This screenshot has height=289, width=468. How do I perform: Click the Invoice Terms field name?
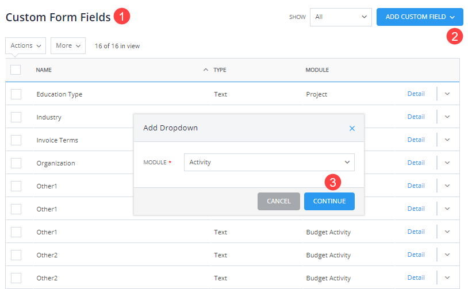click(x=57, y=140)
